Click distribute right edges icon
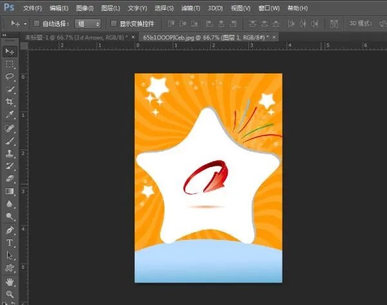 coord(315,24)
